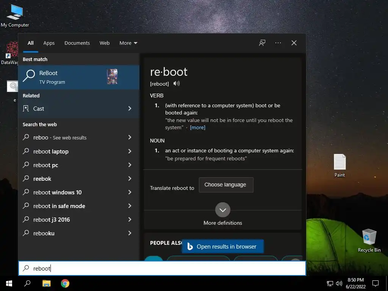Viewport: 388px width, 291px height.
Task: Click the ReBoot TV program poster thumbnail
Action: coord(112,77)
